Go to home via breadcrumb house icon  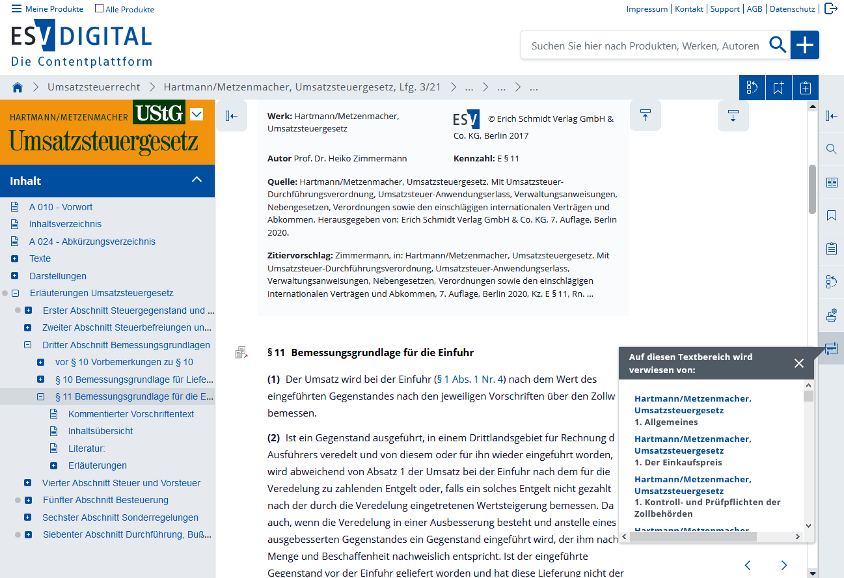[x=18, y=87]
